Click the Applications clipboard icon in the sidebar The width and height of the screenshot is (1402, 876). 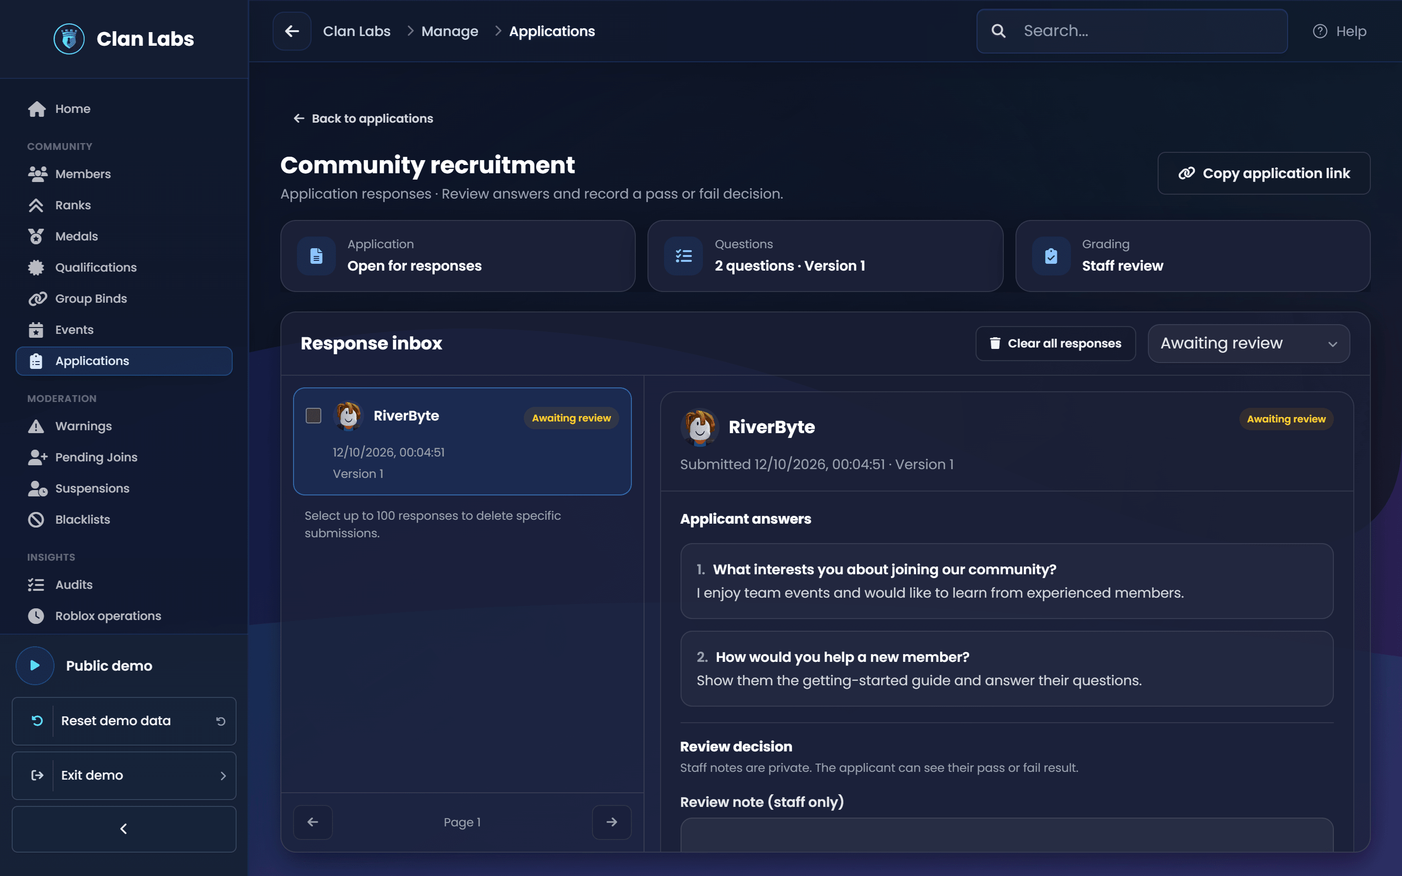click(36, 361)
